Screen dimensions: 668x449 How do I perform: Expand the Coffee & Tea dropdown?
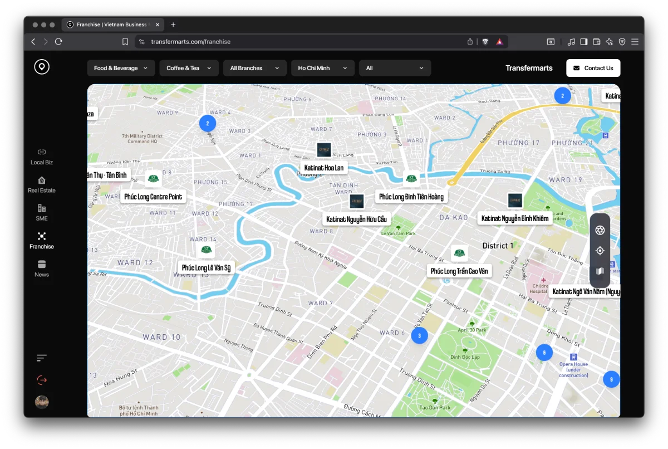(x=189, y=67)
